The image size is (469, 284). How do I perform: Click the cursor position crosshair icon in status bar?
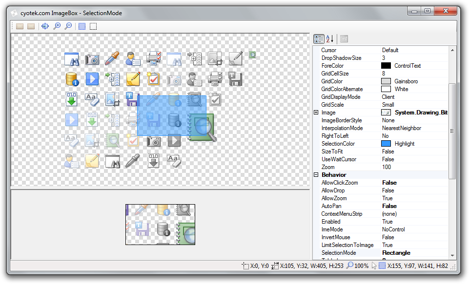245,266
